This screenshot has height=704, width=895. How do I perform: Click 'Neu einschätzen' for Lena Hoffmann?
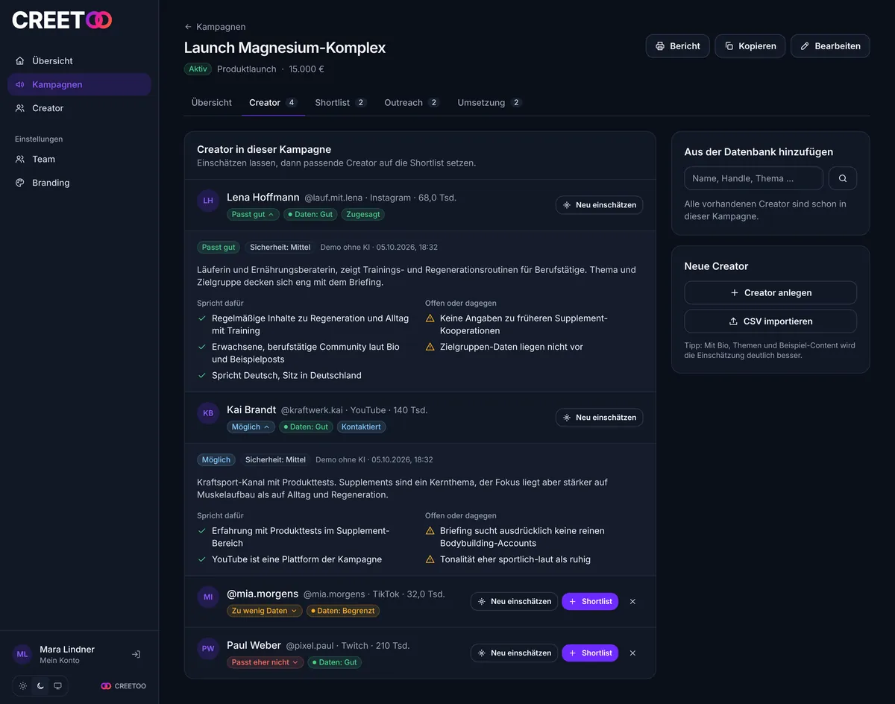(599, 204)
